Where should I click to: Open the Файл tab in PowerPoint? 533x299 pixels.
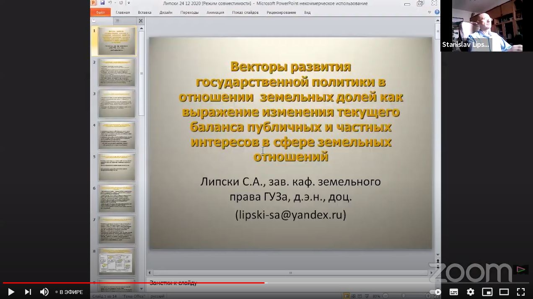pyautogui.click(x=101, y=13)
